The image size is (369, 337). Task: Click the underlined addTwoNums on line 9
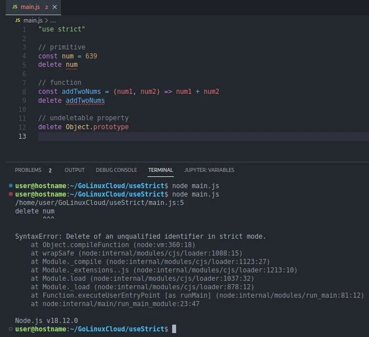[x=85, y=101]
